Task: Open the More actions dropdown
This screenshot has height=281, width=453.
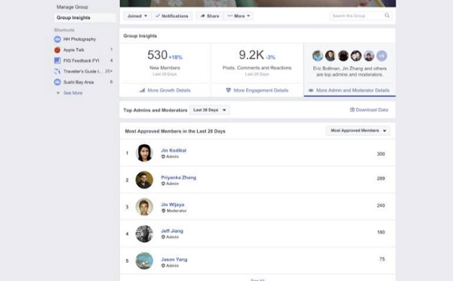Action: pyautogui.click(x=239, y=16)
